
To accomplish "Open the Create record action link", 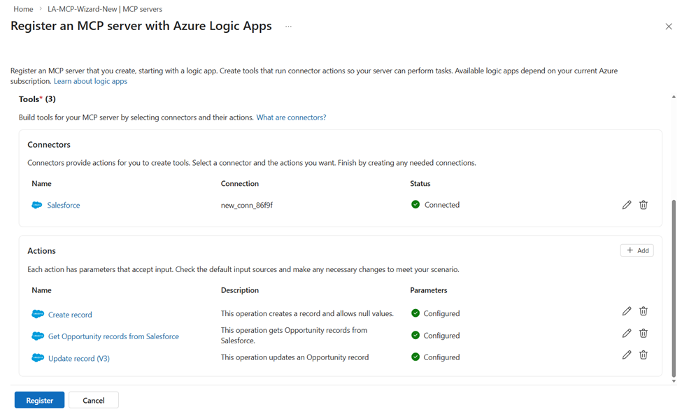I will point(70,315).
